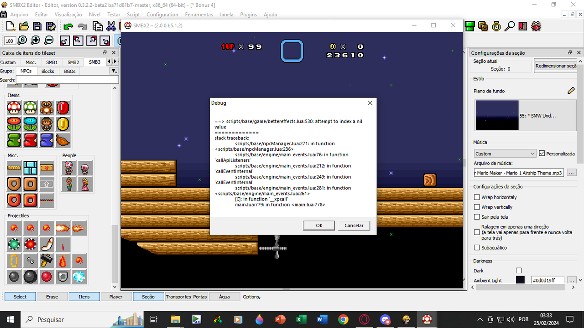This screenshot has width=584, height=328.
Task: Select the Super Mushroom item NPC
Action: tap(14, 108)
